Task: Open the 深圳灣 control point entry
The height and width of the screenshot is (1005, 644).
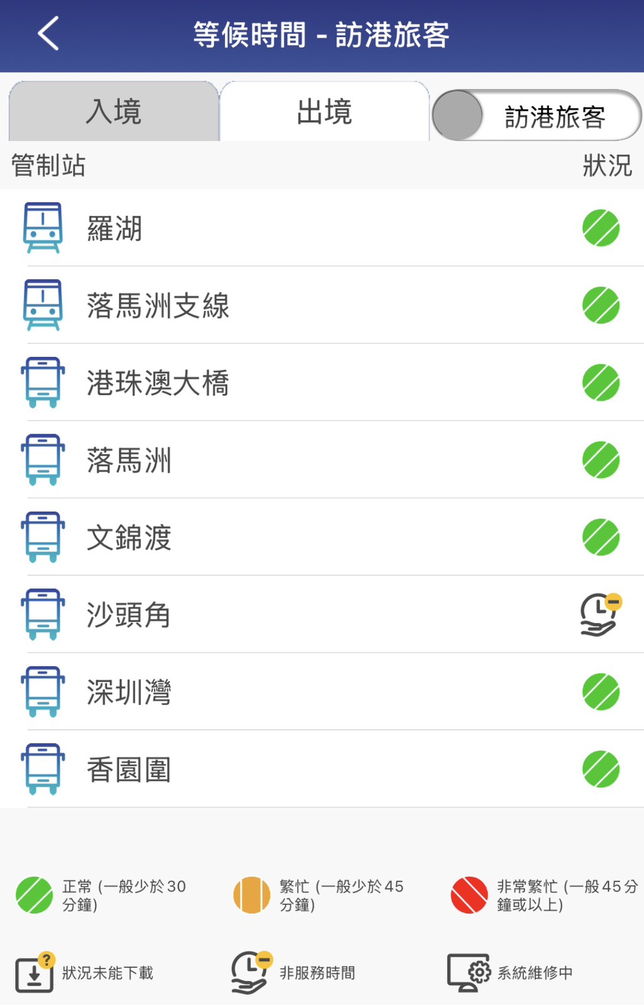Action: pos(129,692)
